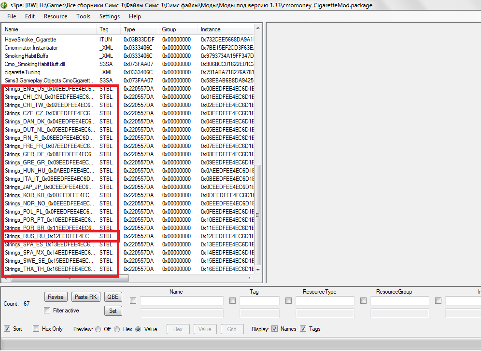Open the Resource menu
Image resolution: width=481 pixels, height=351 pixels.
click(56, 16)
